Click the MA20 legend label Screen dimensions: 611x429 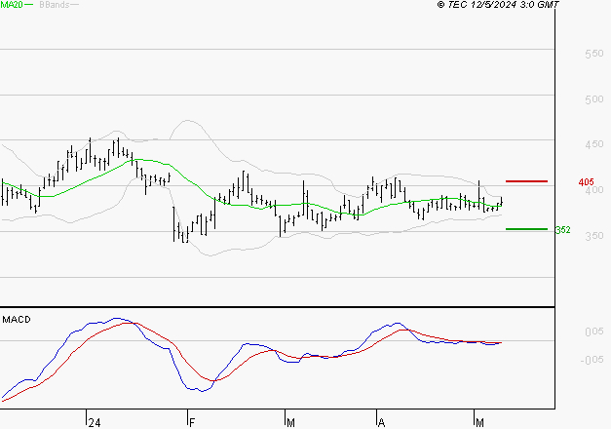point(12,5)
